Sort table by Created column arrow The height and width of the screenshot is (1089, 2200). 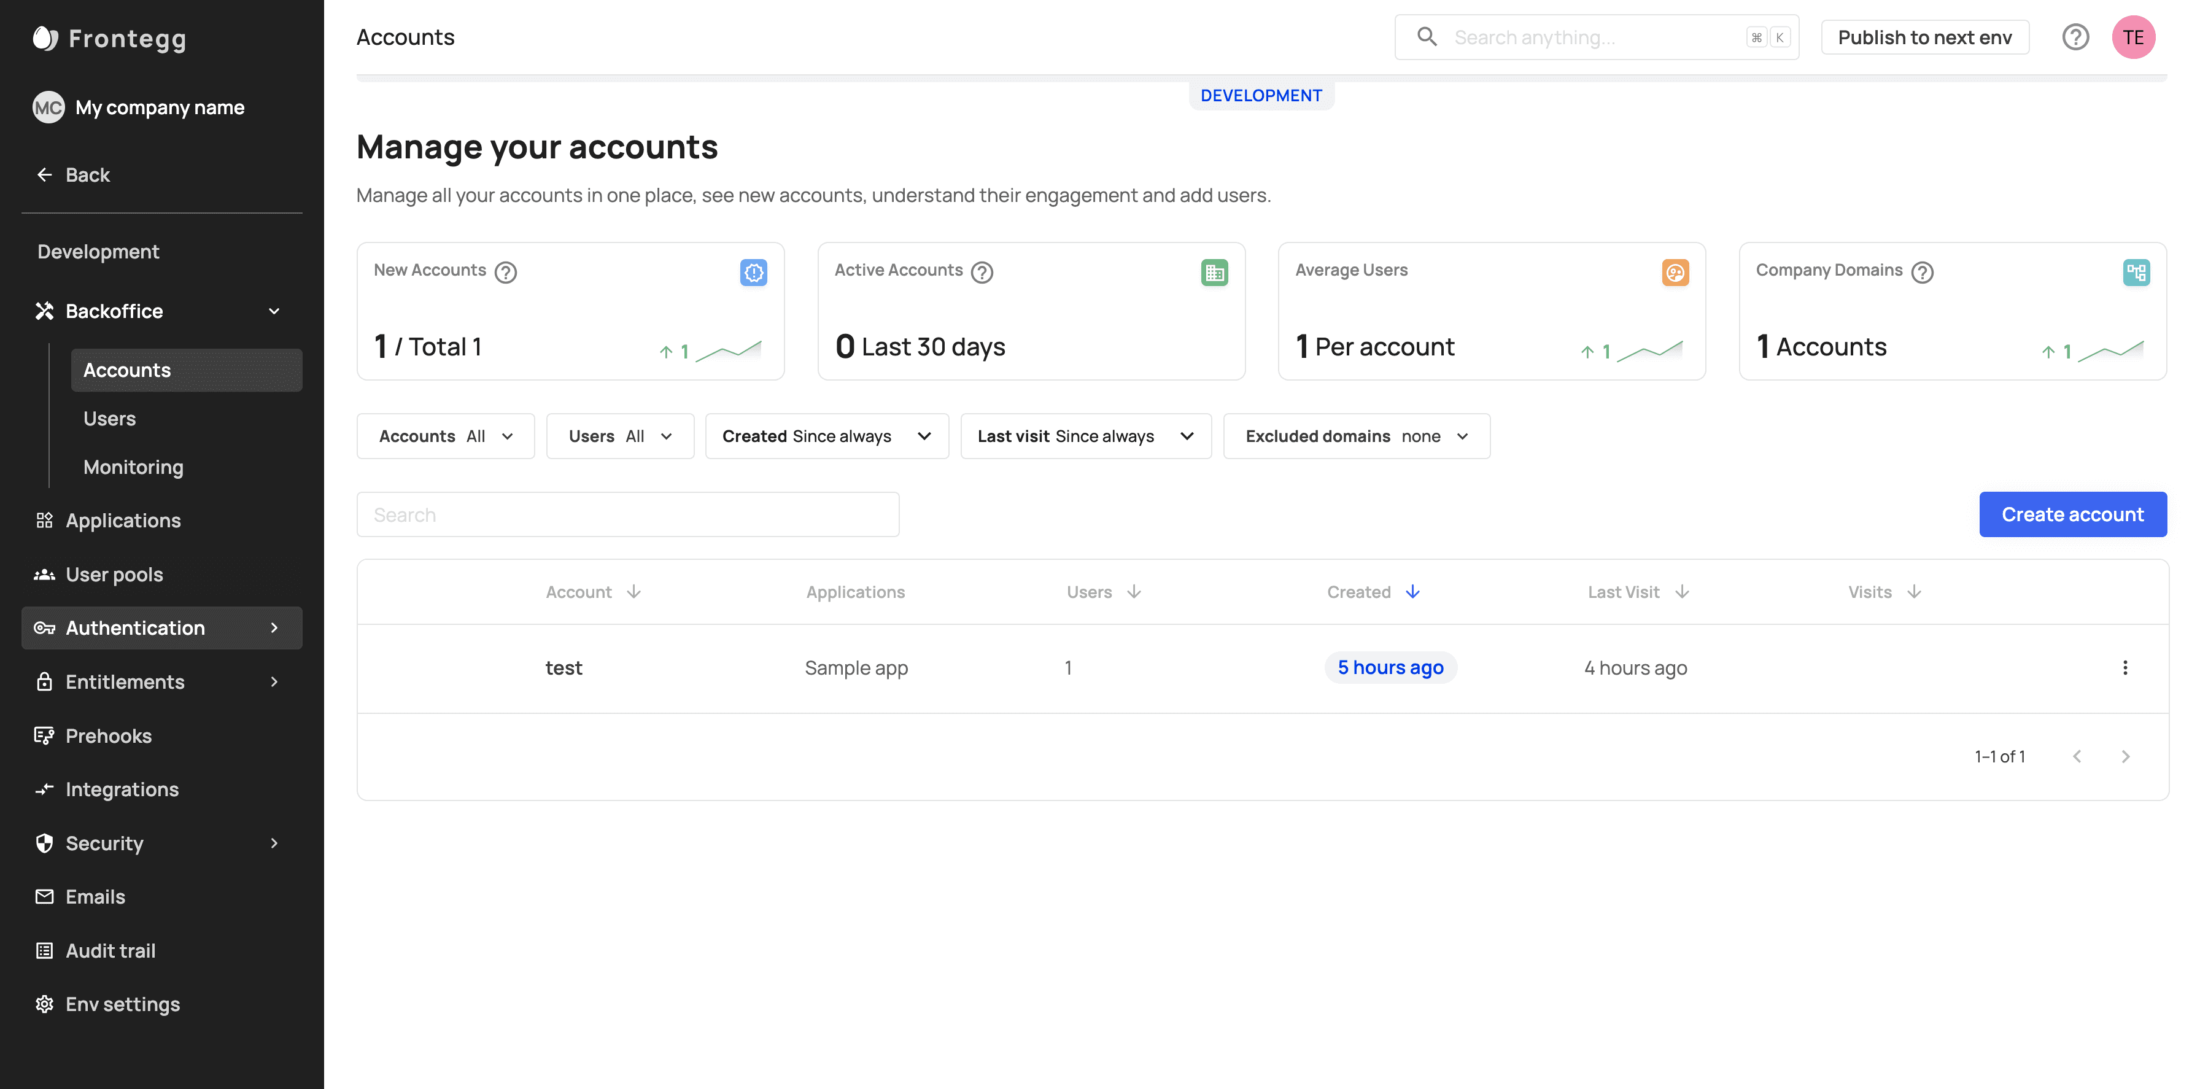1412,592
